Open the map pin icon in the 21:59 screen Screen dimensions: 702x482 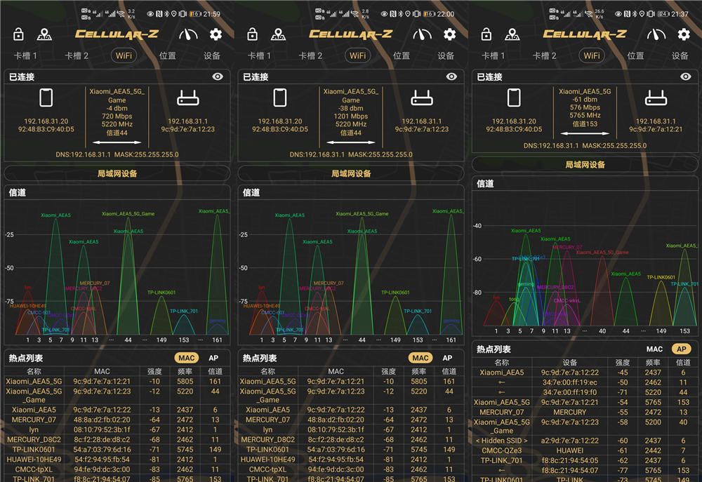tap(44, 34)
